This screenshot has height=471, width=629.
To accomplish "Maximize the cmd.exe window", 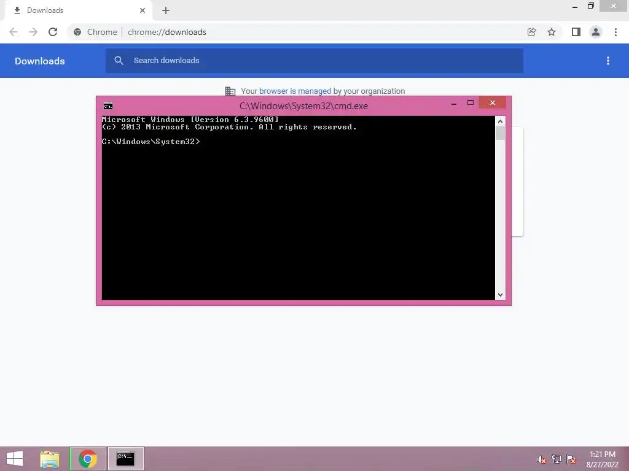I will pyautogui.click(x=471, y=103).
